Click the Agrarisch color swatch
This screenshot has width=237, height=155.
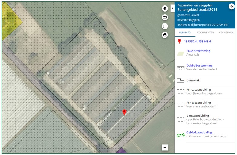180,54
